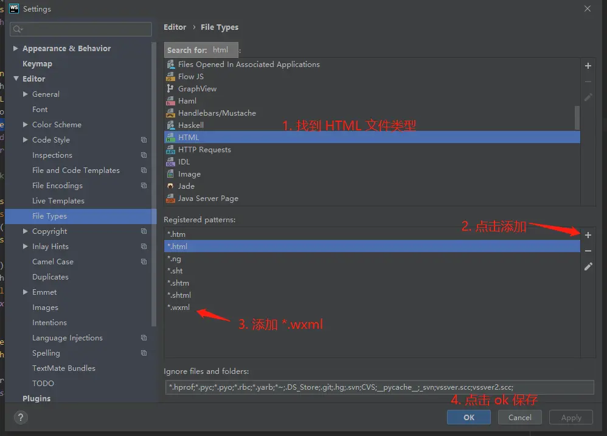Expand the Code Style node
Image resolution: width=607 pixels, height=436 pixels.
(25, 140)
